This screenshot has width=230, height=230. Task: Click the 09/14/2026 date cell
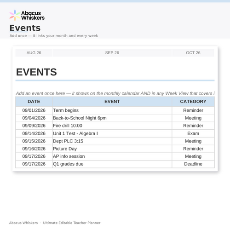(x=34, y=133)
